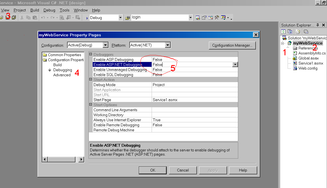Open the Properties Window toolbar icon
The image size is (327, 188).
pyautogui.click(x=204, y=18)
